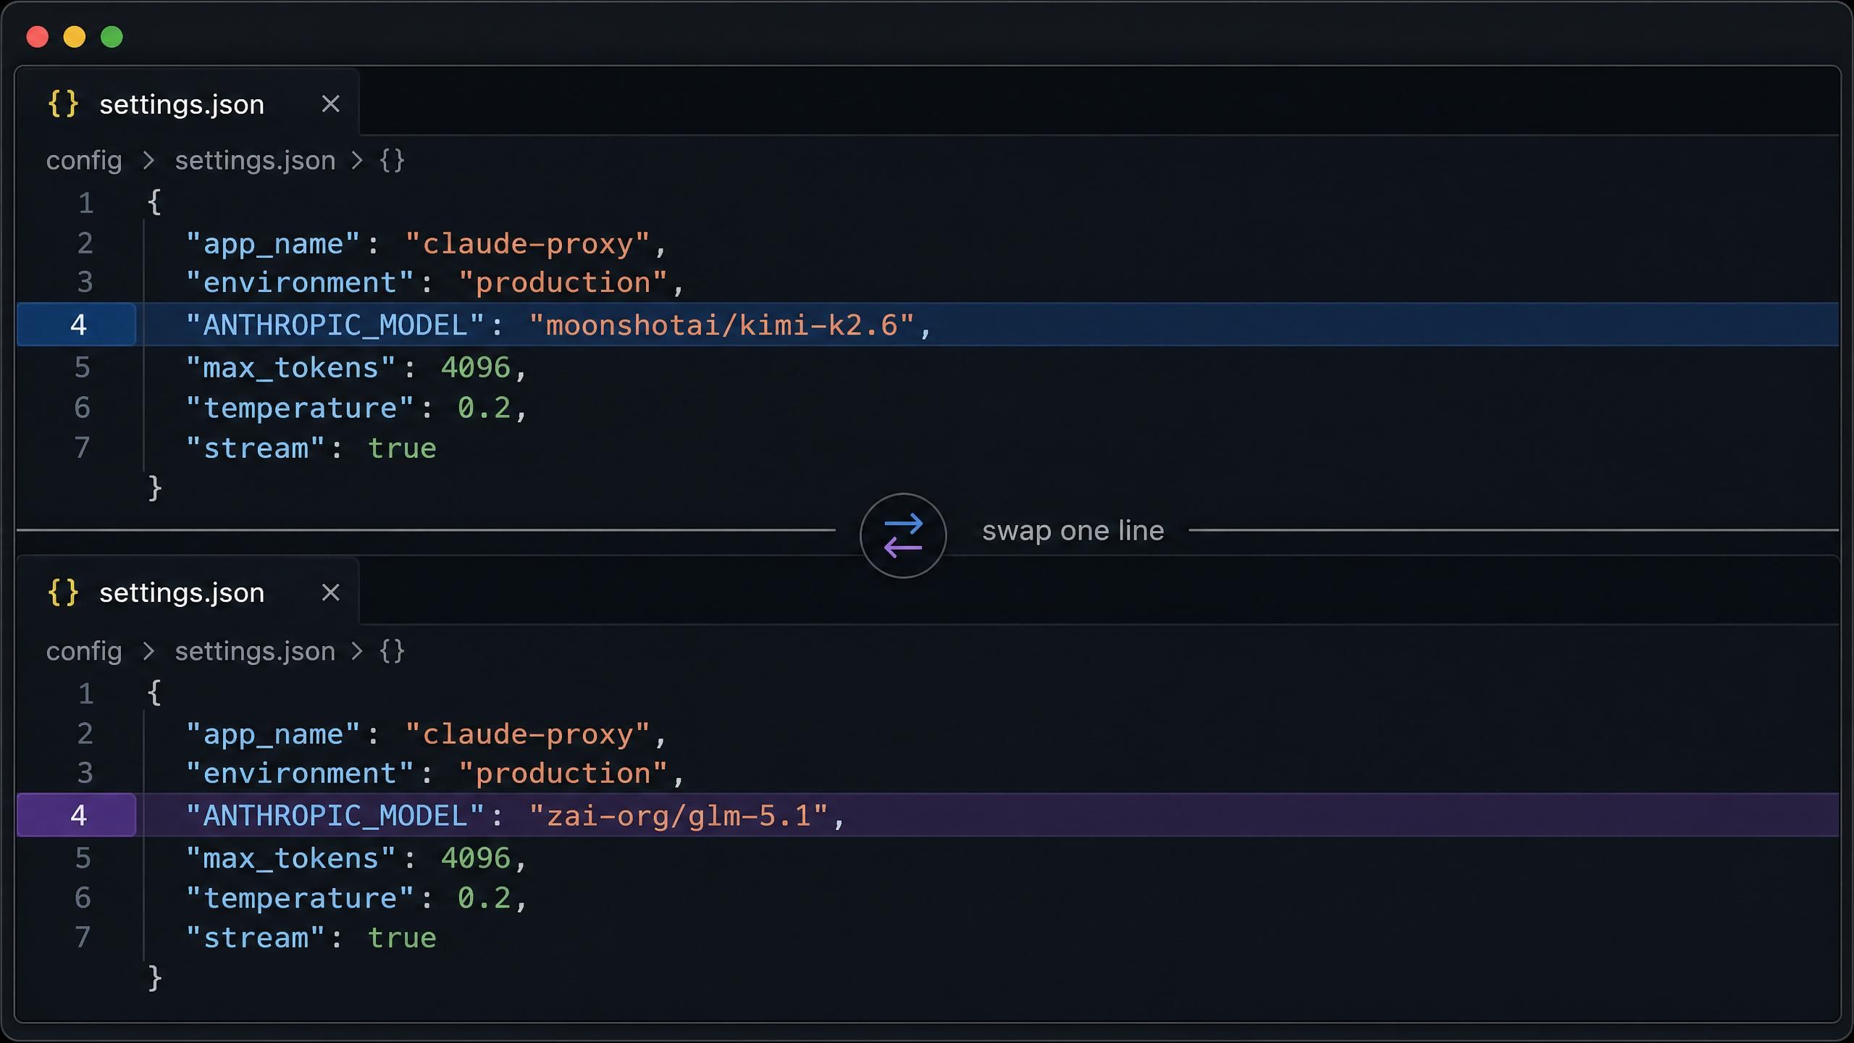Click "ANTHROPIC_MODEL" key in bottom editor

pos(335,816)
